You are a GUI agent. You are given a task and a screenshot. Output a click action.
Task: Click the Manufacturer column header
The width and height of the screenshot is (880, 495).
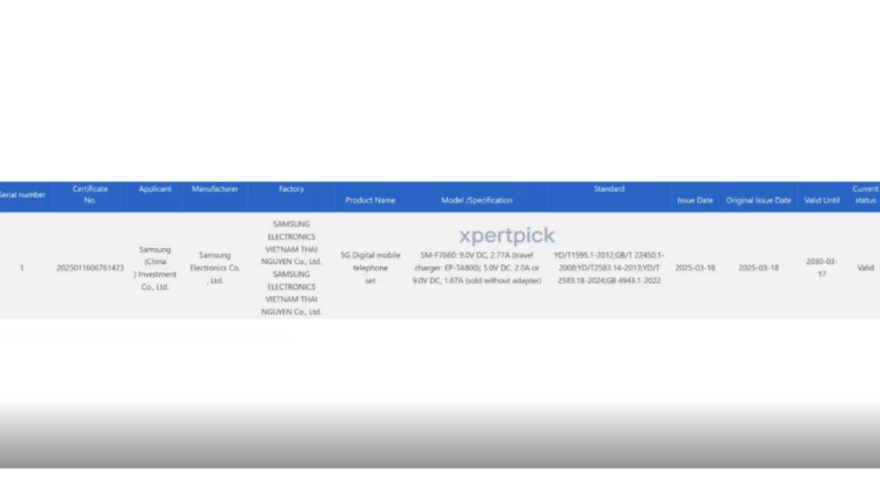215,189
